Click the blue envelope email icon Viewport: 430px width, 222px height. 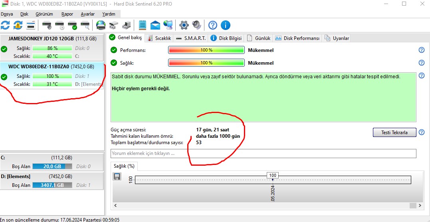tap(155, 25)
